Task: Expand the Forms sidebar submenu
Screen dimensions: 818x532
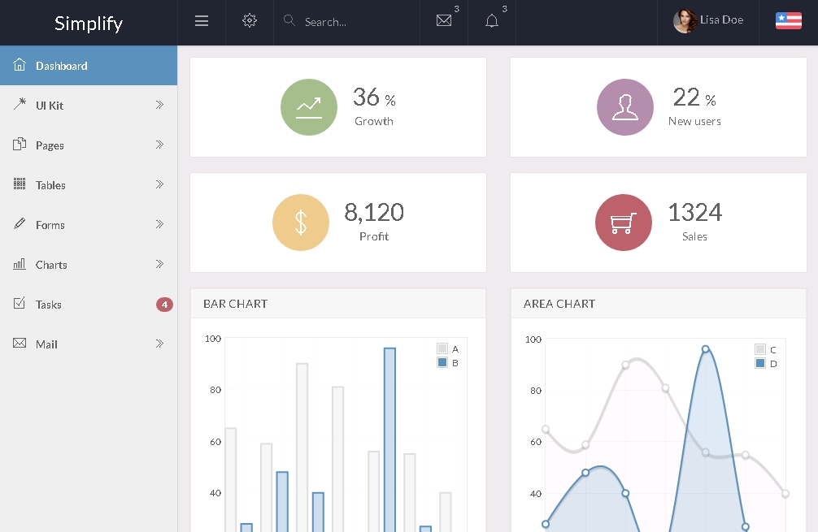Action: 88,225
